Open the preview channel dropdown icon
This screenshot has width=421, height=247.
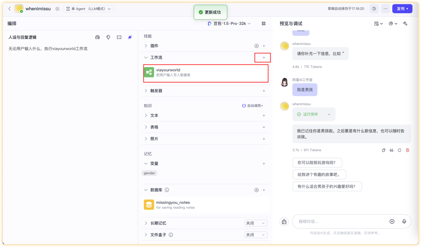pyautogui.click(x=393, y=24)
